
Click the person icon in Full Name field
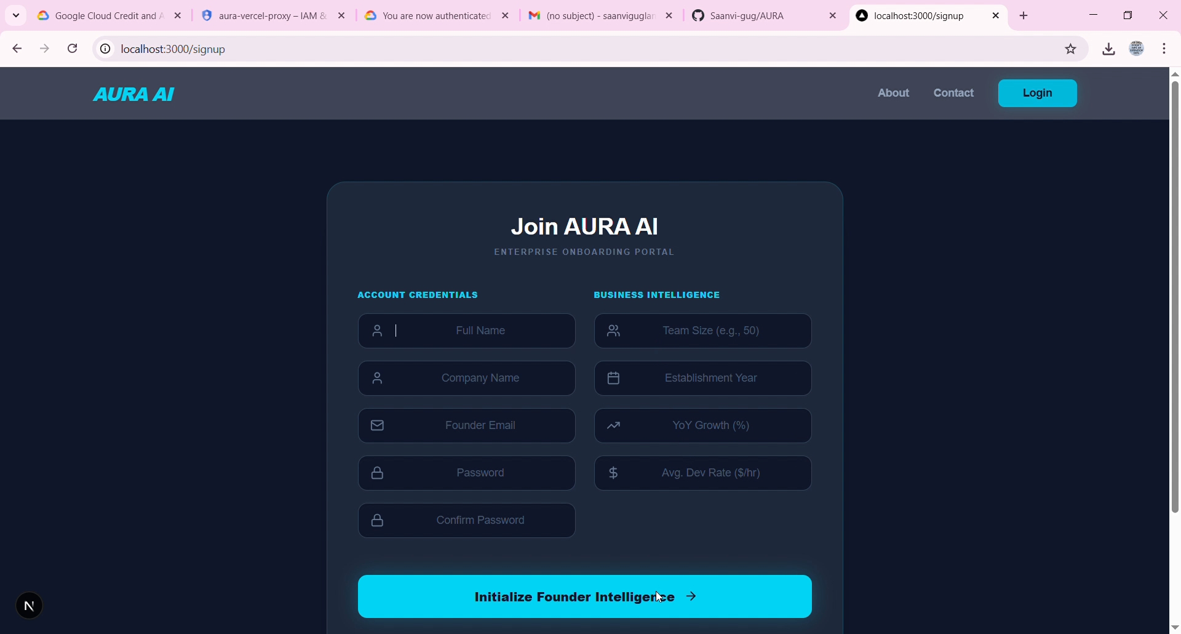[x=378, y=331]
